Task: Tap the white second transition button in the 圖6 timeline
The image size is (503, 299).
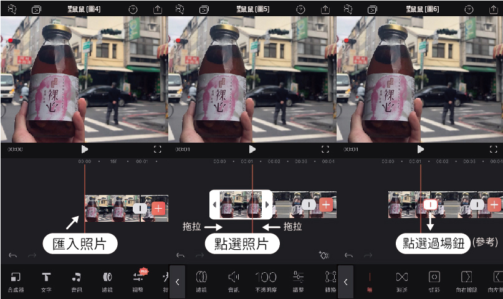Action: 477,204
